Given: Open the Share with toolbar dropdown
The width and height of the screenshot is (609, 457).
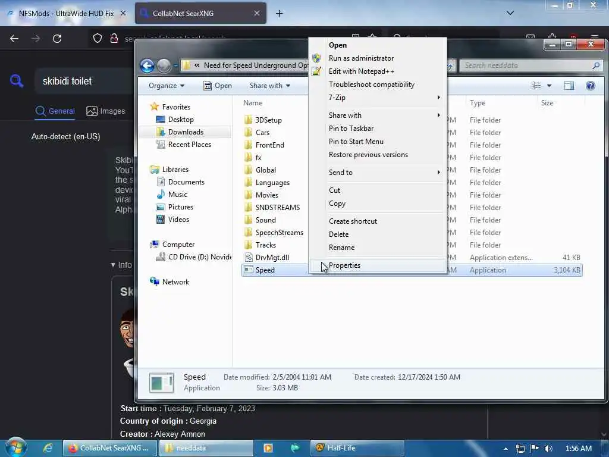Looking at the screenshot, I should (x=269, y=86).
